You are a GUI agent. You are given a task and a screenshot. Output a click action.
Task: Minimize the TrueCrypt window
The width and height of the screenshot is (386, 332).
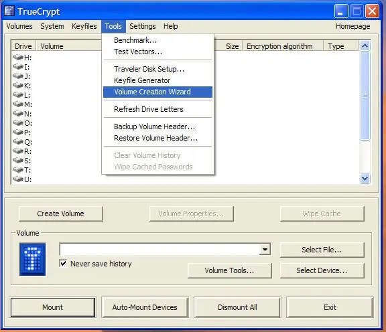tap(341, 11)
